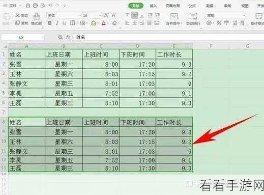The image size is (264, 195).
Task: Select column F header
Action: (211, 46)
